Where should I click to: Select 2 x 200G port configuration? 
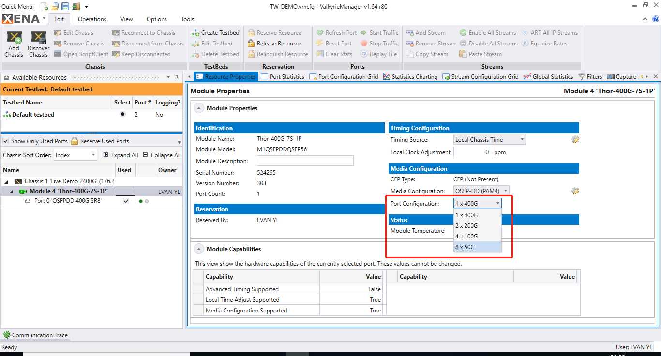coord(478,226)
